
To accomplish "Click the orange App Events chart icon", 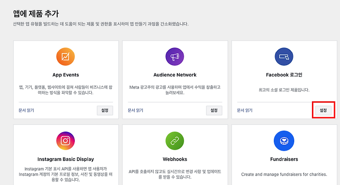I will coord(65,57).
